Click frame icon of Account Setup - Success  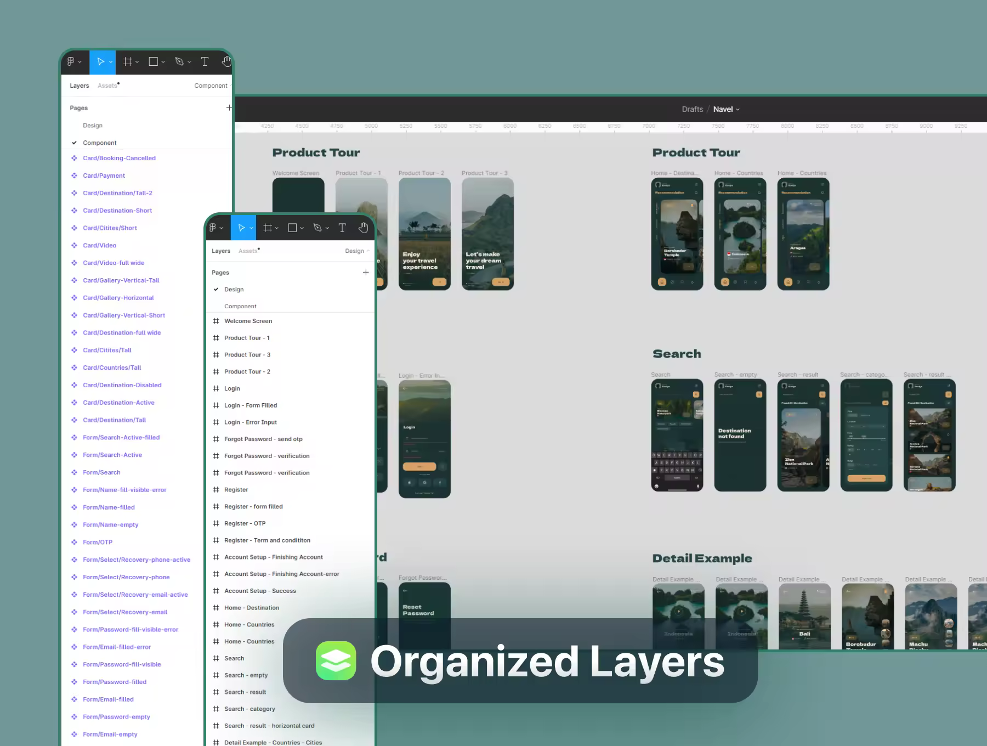pyautogui.click(x=216, y=591)
